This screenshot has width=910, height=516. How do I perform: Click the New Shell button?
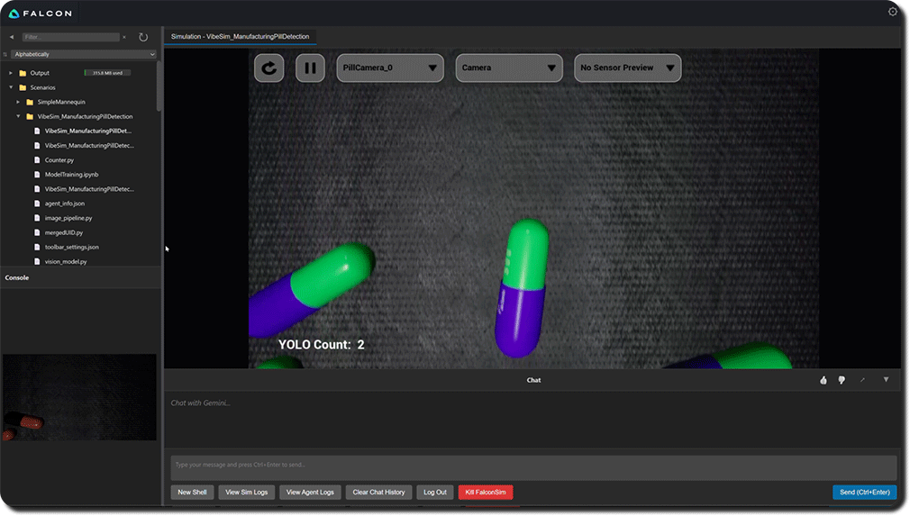[192, 493]
